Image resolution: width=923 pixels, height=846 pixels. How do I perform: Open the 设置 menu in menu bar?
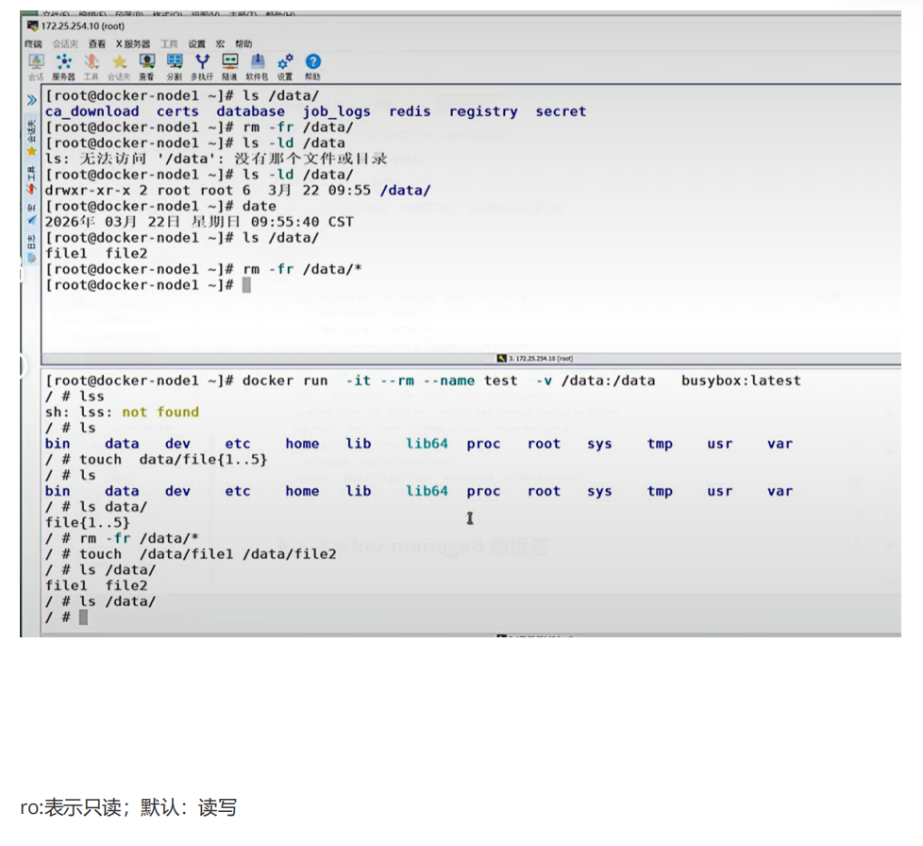click(197, 44)
